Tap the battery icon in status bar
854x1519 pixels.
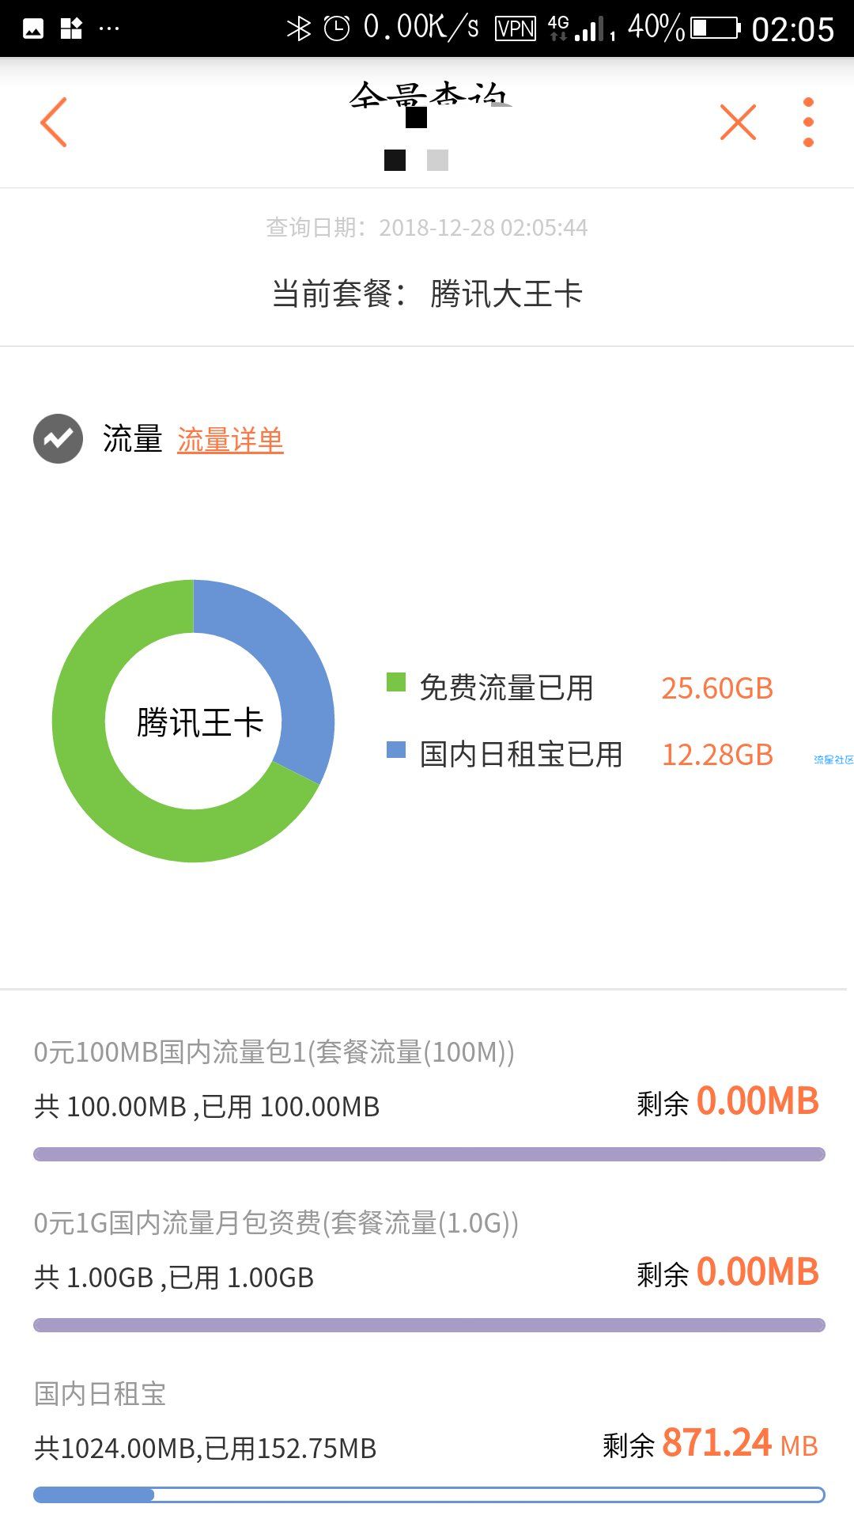(716, 28)
